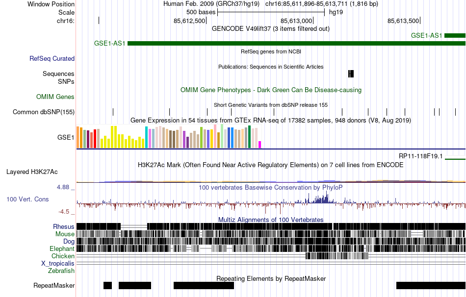Click the H3K27Ac Mark track title
Image resolution: width=466 pixels, height=297 pixels.
tap(271, 165)
